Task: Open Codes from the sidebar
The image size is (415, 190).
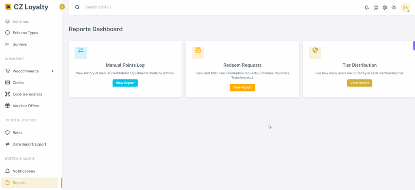Action: coord(29,82)
